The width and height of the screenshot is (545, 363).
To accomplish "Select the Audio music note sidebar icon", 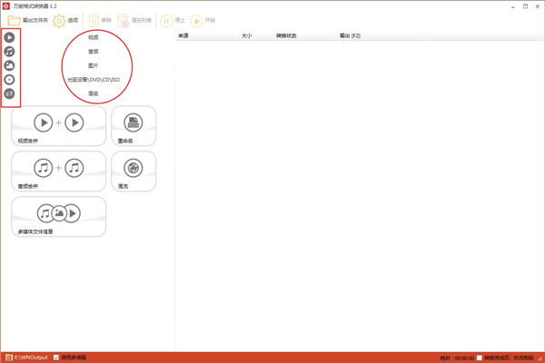I will pyautogui.click(x=9, y=52).
